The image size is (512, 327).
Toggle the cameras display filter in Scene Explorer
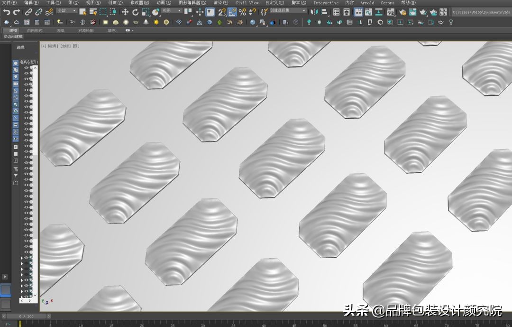16,84
